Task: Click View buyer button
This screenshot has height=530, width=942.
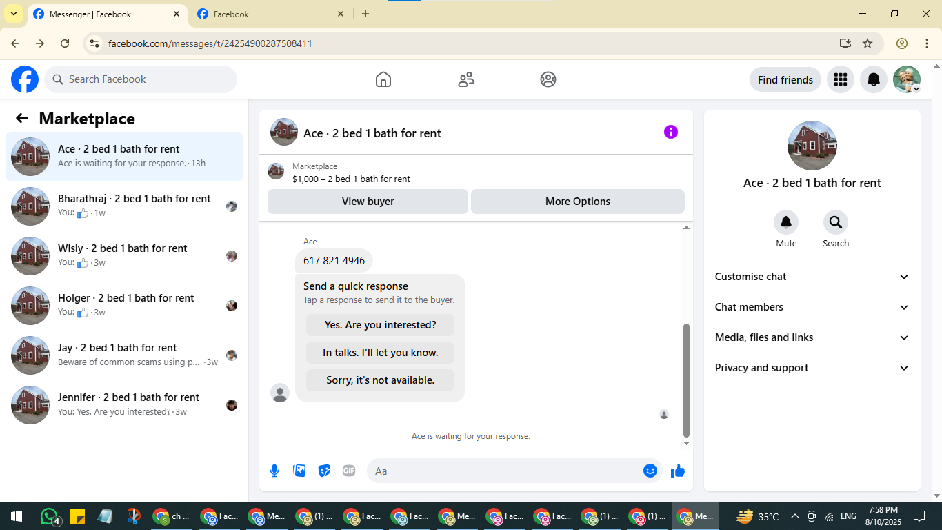Action: 368,202
